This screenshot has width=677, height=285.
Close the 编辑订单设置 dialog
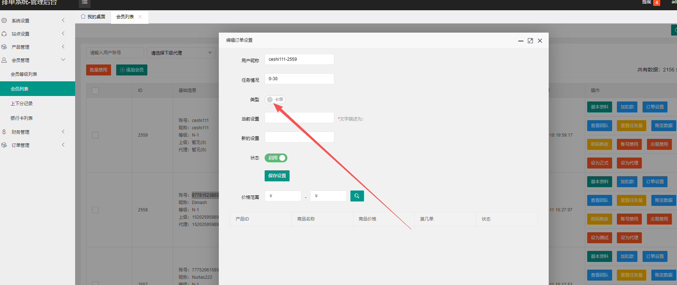pyautogui.click(x=540, y=41)
